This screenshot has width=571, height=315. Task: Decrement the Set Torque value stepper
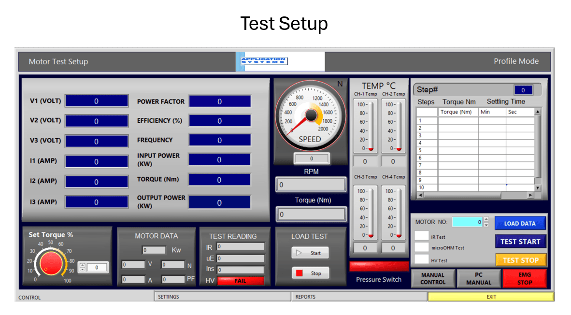[82, 270]
